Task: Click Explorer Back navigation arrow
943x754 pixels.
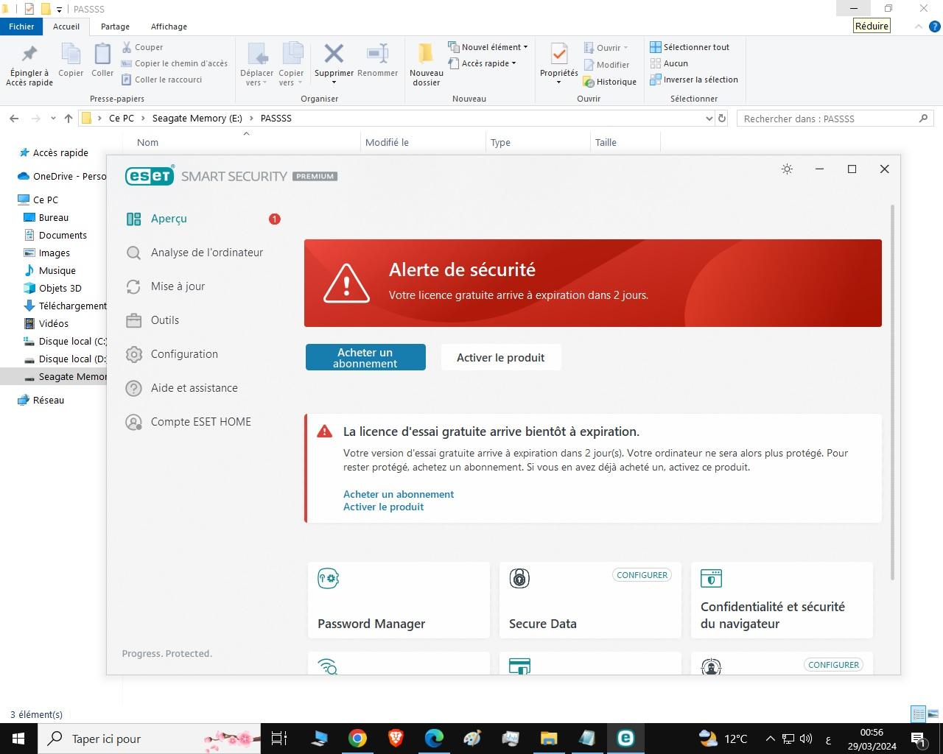Action: pos(13,119)
